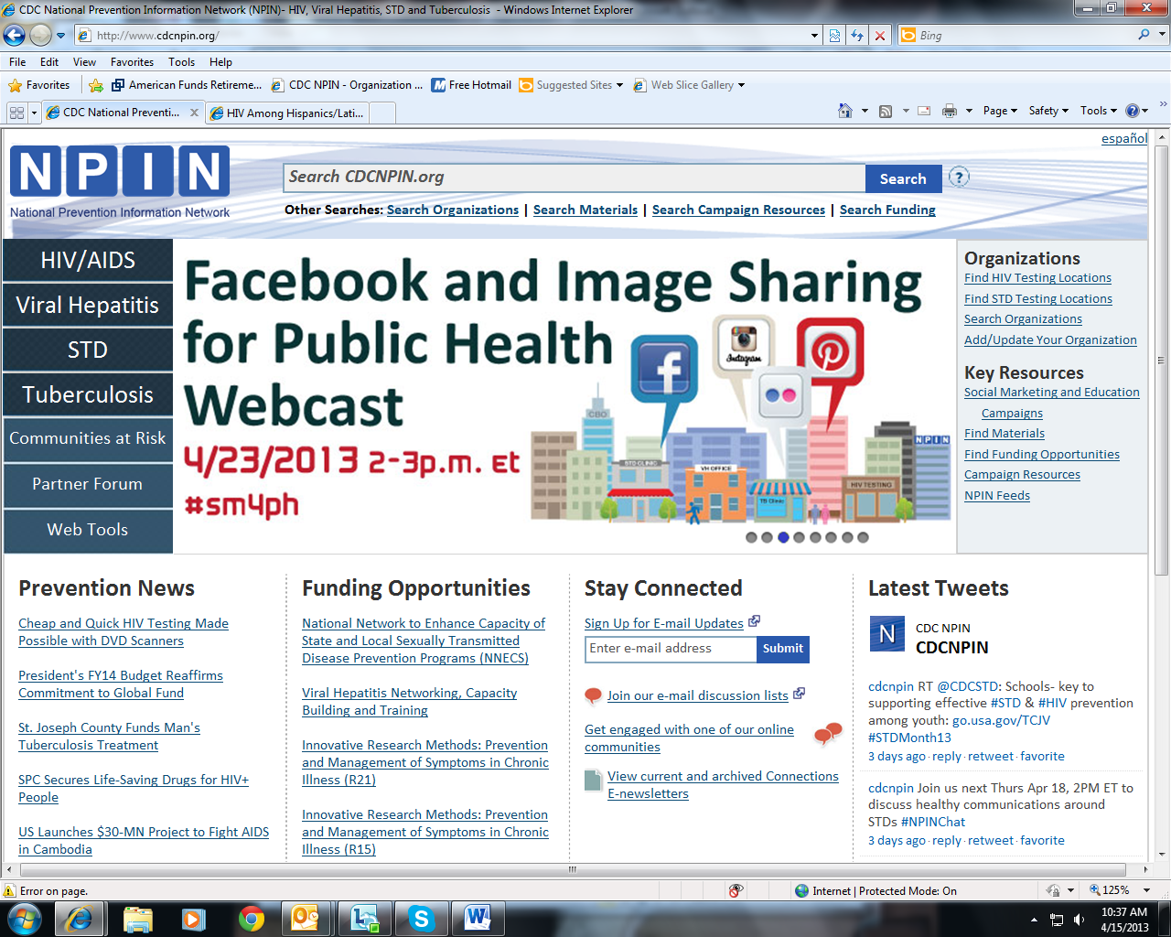Click the browser Forward arrow button
Screen dimensions: 1171x937
click(40, 36)
